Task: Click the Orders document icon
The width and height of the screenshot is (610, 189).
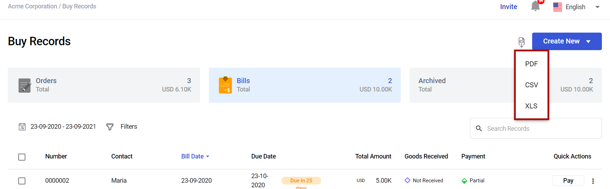Action: (25, 85)
